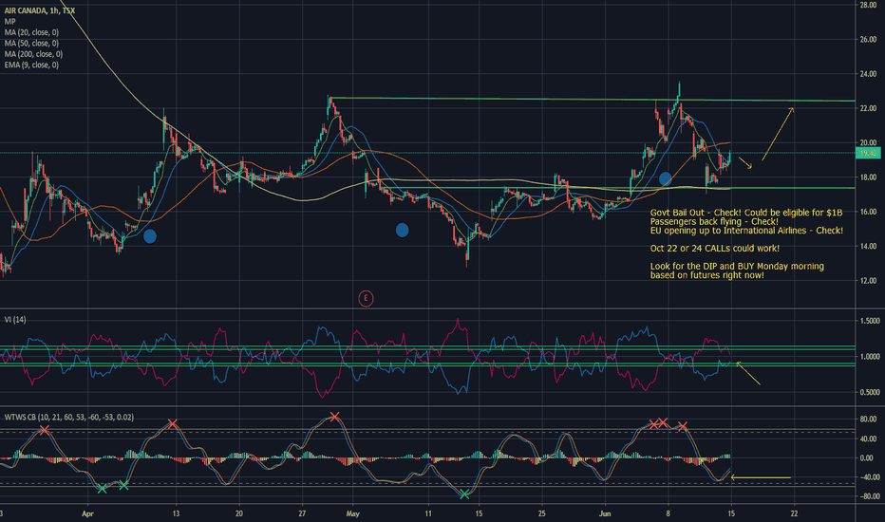885x522 pixels.
Task: Click the 25 date on the time axis
Action: (542, 513)
